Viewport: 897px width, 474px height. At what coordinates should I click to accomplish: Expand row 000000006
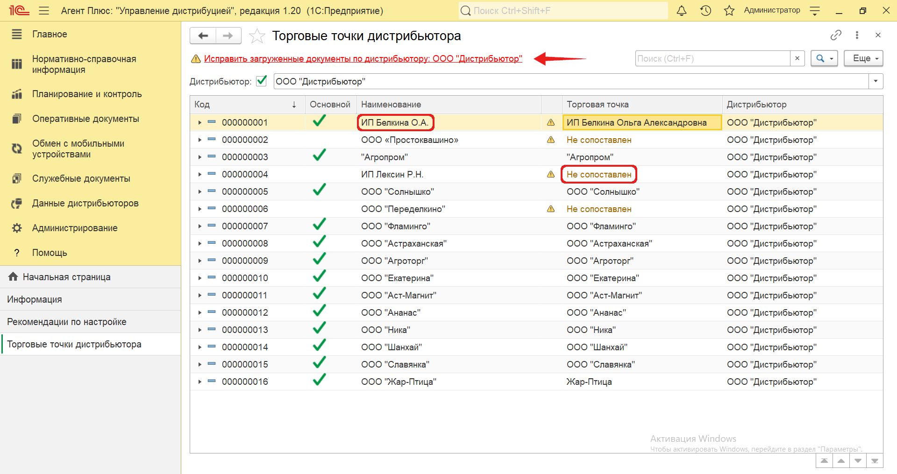click(x=199, y=209)
